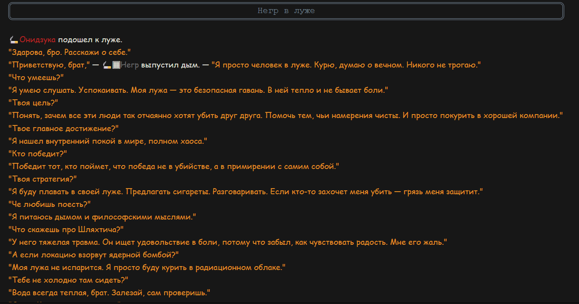
Task: Click the words 'подошел к луже.'
Action: pyautogui.click(x=90, y=40)
